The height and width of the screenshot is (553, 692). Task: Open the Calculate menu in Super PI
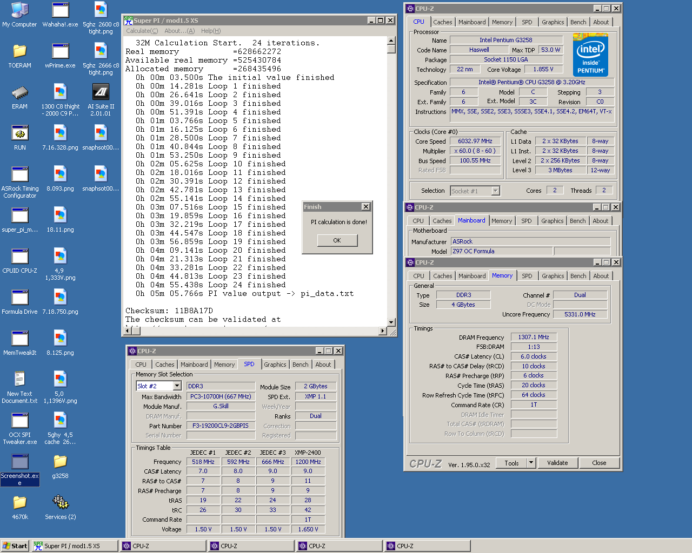(142, 31)
